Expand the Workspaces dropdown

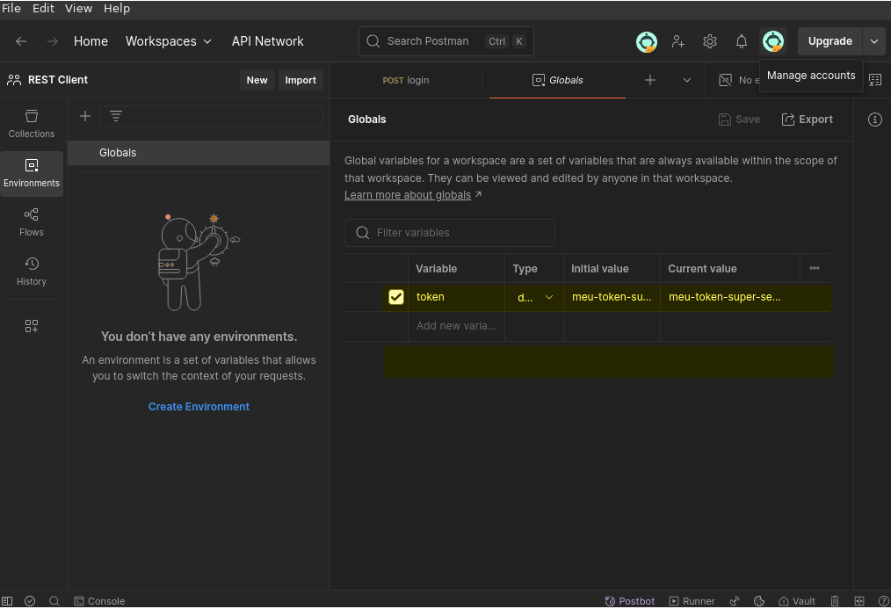pos(169,41)
